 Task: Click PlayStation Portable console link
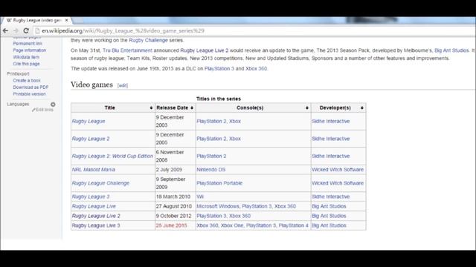pos(219,183)
